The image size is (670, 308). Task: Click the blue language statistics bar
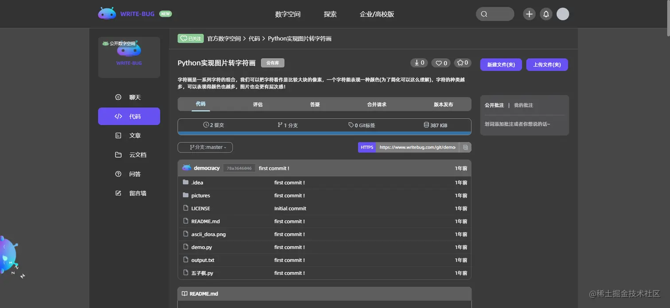click(324, 133)
